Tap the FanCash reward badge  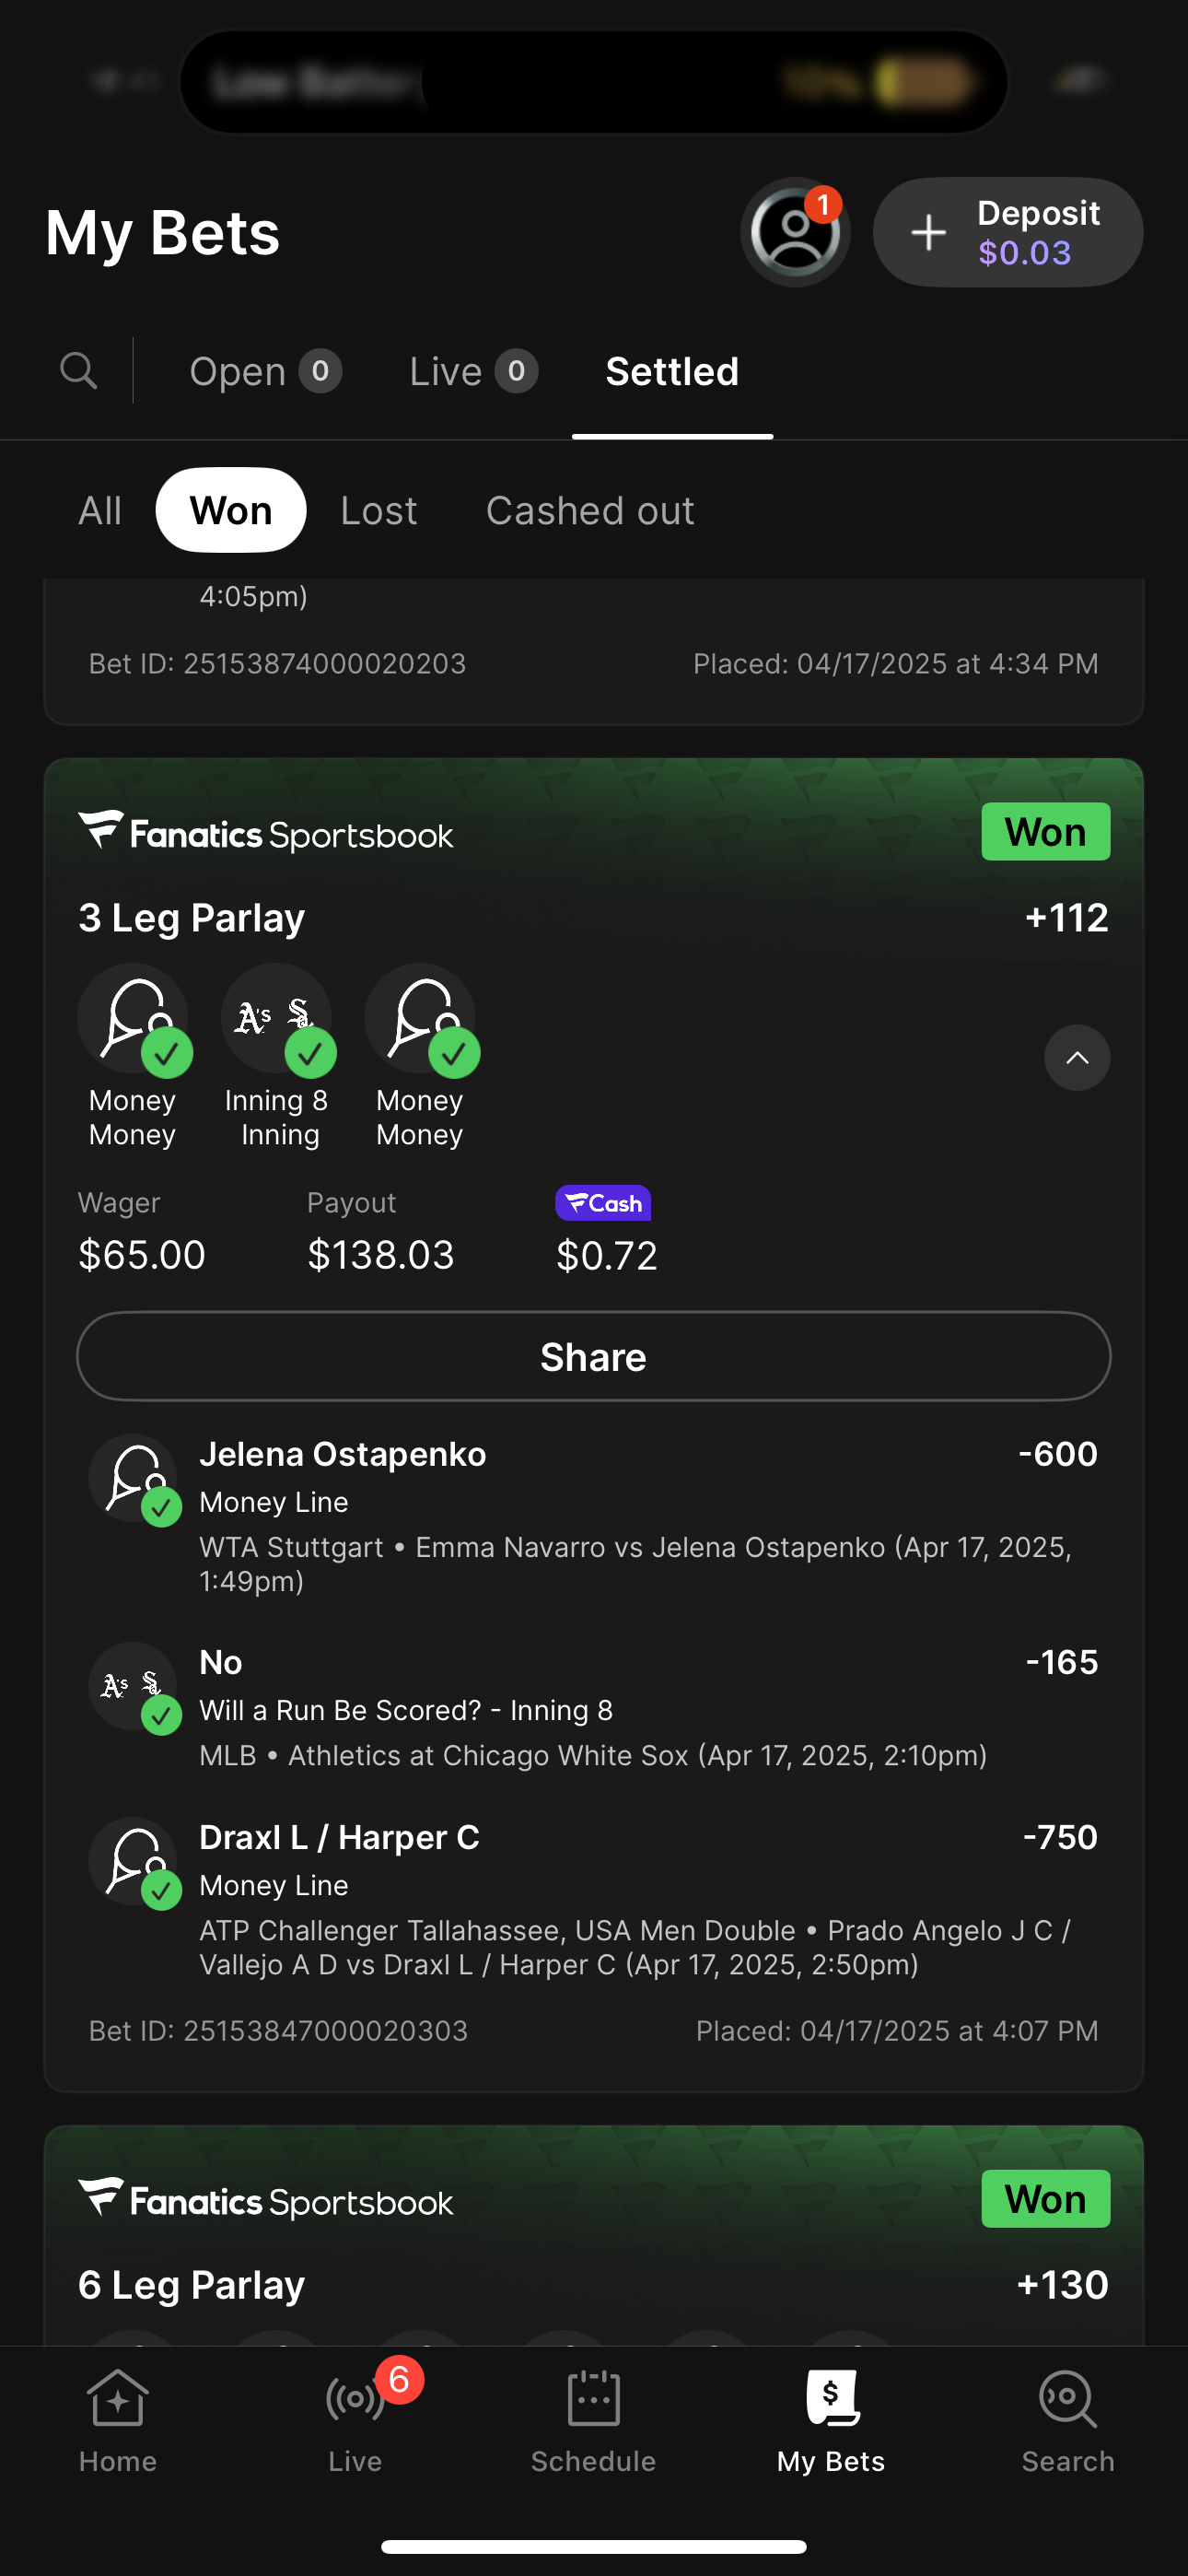(603, 1203)
